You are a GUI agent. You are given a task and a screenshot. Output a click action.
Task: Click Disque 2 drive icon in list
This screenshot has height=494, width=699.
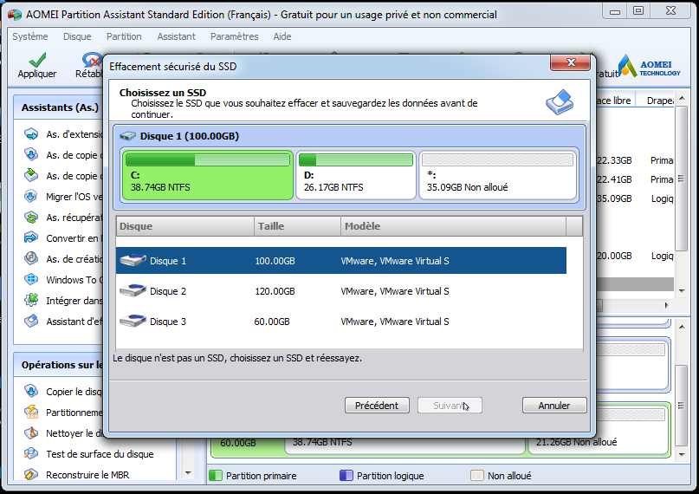(x=133, y=290)
